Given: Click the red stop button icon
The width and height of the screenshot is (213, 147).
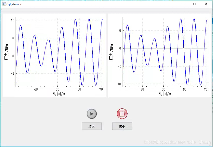Looking at the screenshot, I should point(122,114).
